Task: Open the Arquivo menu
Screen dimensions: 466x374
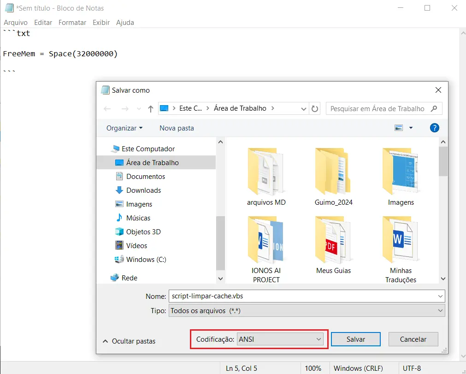Action: (x=16, y=22)
